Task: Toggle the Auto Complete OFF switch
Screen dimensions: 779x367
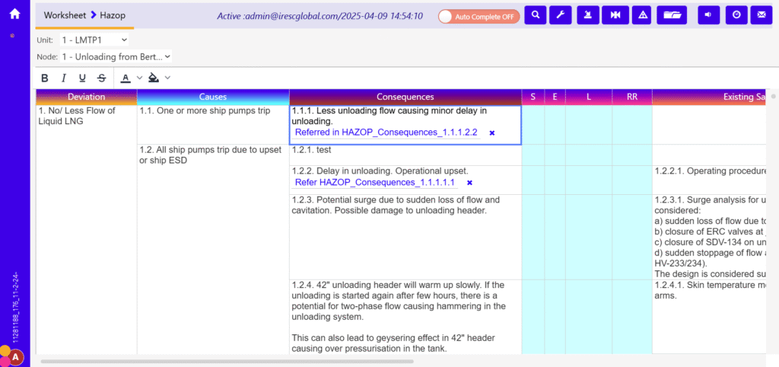Action: (479, 16)
